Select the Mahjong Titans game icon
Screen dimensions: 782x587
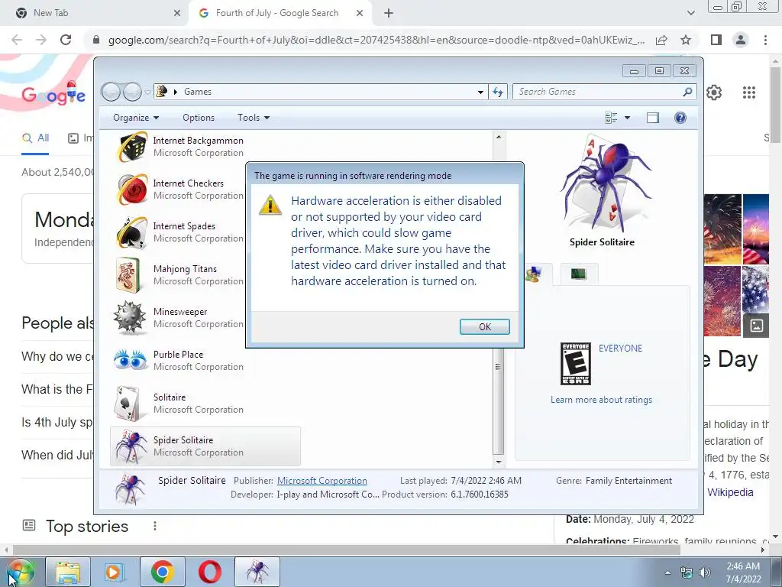click(x=128, y=275)
